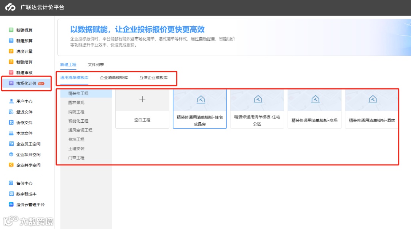Click house icon on 商场 template
411x229 pixels.
(x=315, y=99)
